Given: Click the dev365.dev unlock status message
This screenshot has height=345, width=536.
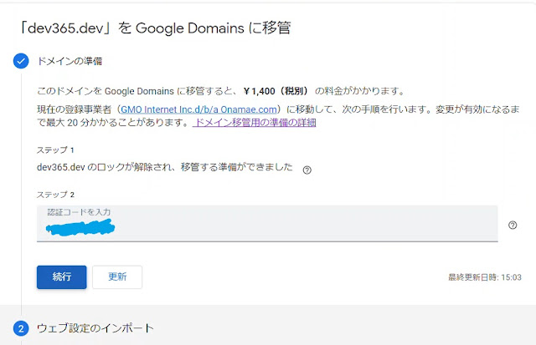Looking at the screenshot, I should [165, 167].
